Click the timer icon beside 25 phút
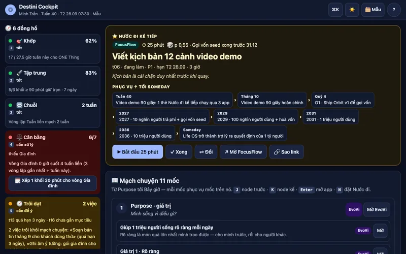This screenshot has height=254, width=406. (144, 45)
